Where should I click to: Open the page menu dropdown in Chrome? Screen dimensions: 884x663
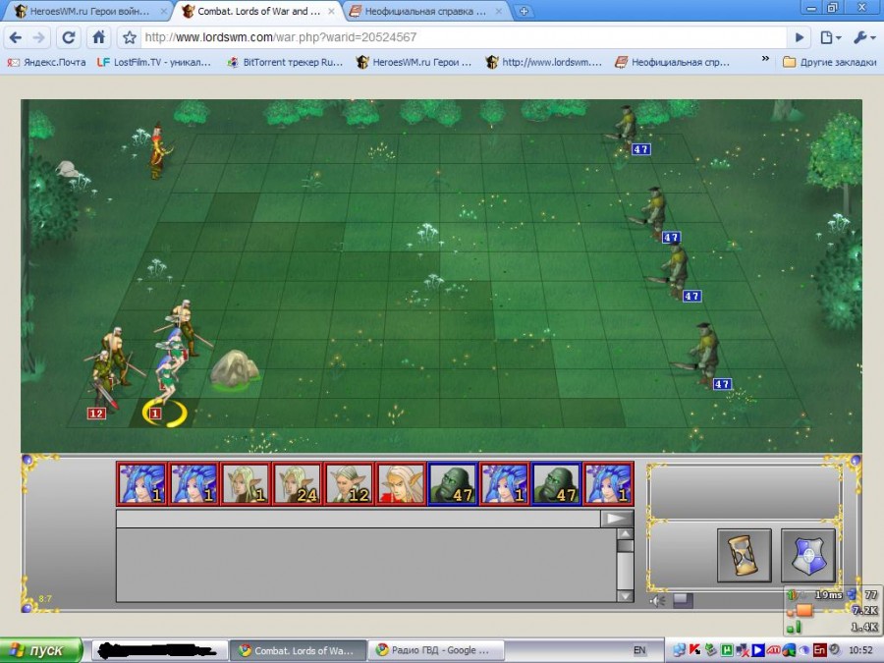[x=830, y=37]
